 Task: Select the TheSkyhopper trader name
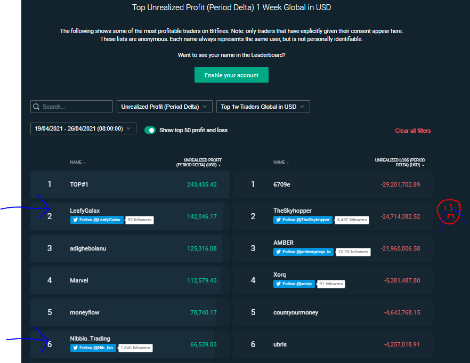293,211
